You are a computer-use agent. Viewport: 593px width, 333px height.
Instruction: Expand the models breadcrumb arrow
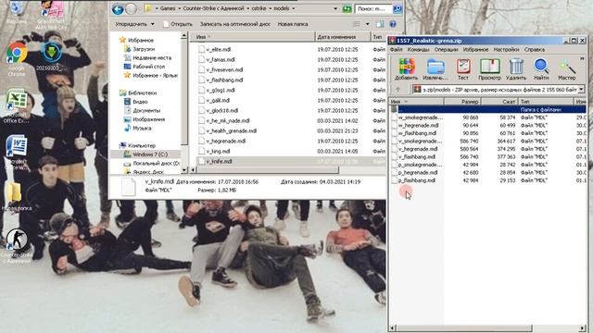pyautogui.click(x=294, y=8)
